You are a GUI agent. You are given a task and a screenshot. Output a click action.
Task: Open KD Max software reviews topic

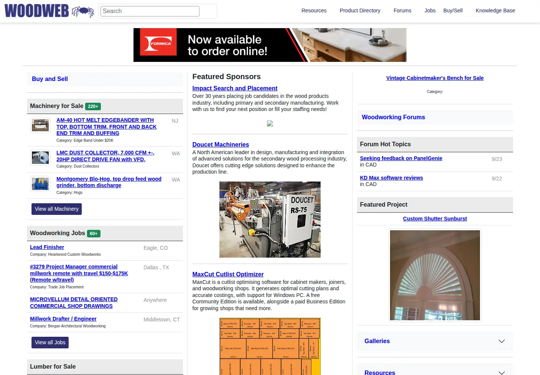[391, 178]
